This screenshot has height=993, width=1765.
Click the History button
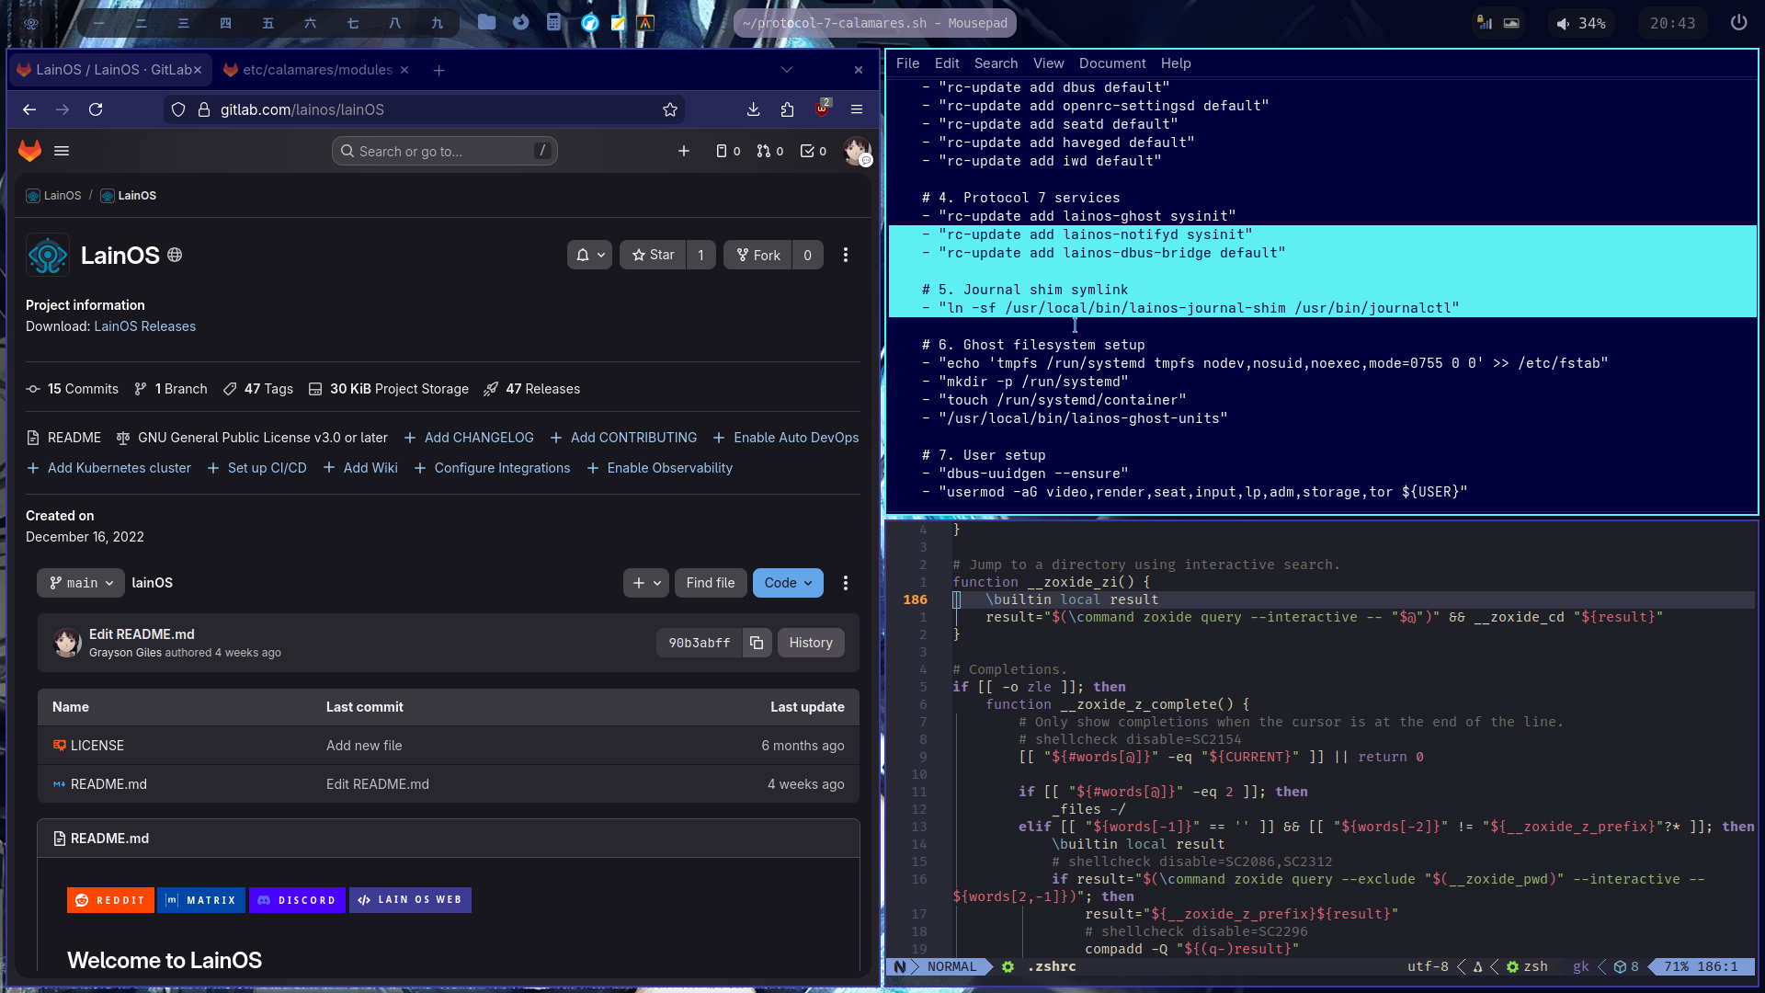(x=810, y=643)
